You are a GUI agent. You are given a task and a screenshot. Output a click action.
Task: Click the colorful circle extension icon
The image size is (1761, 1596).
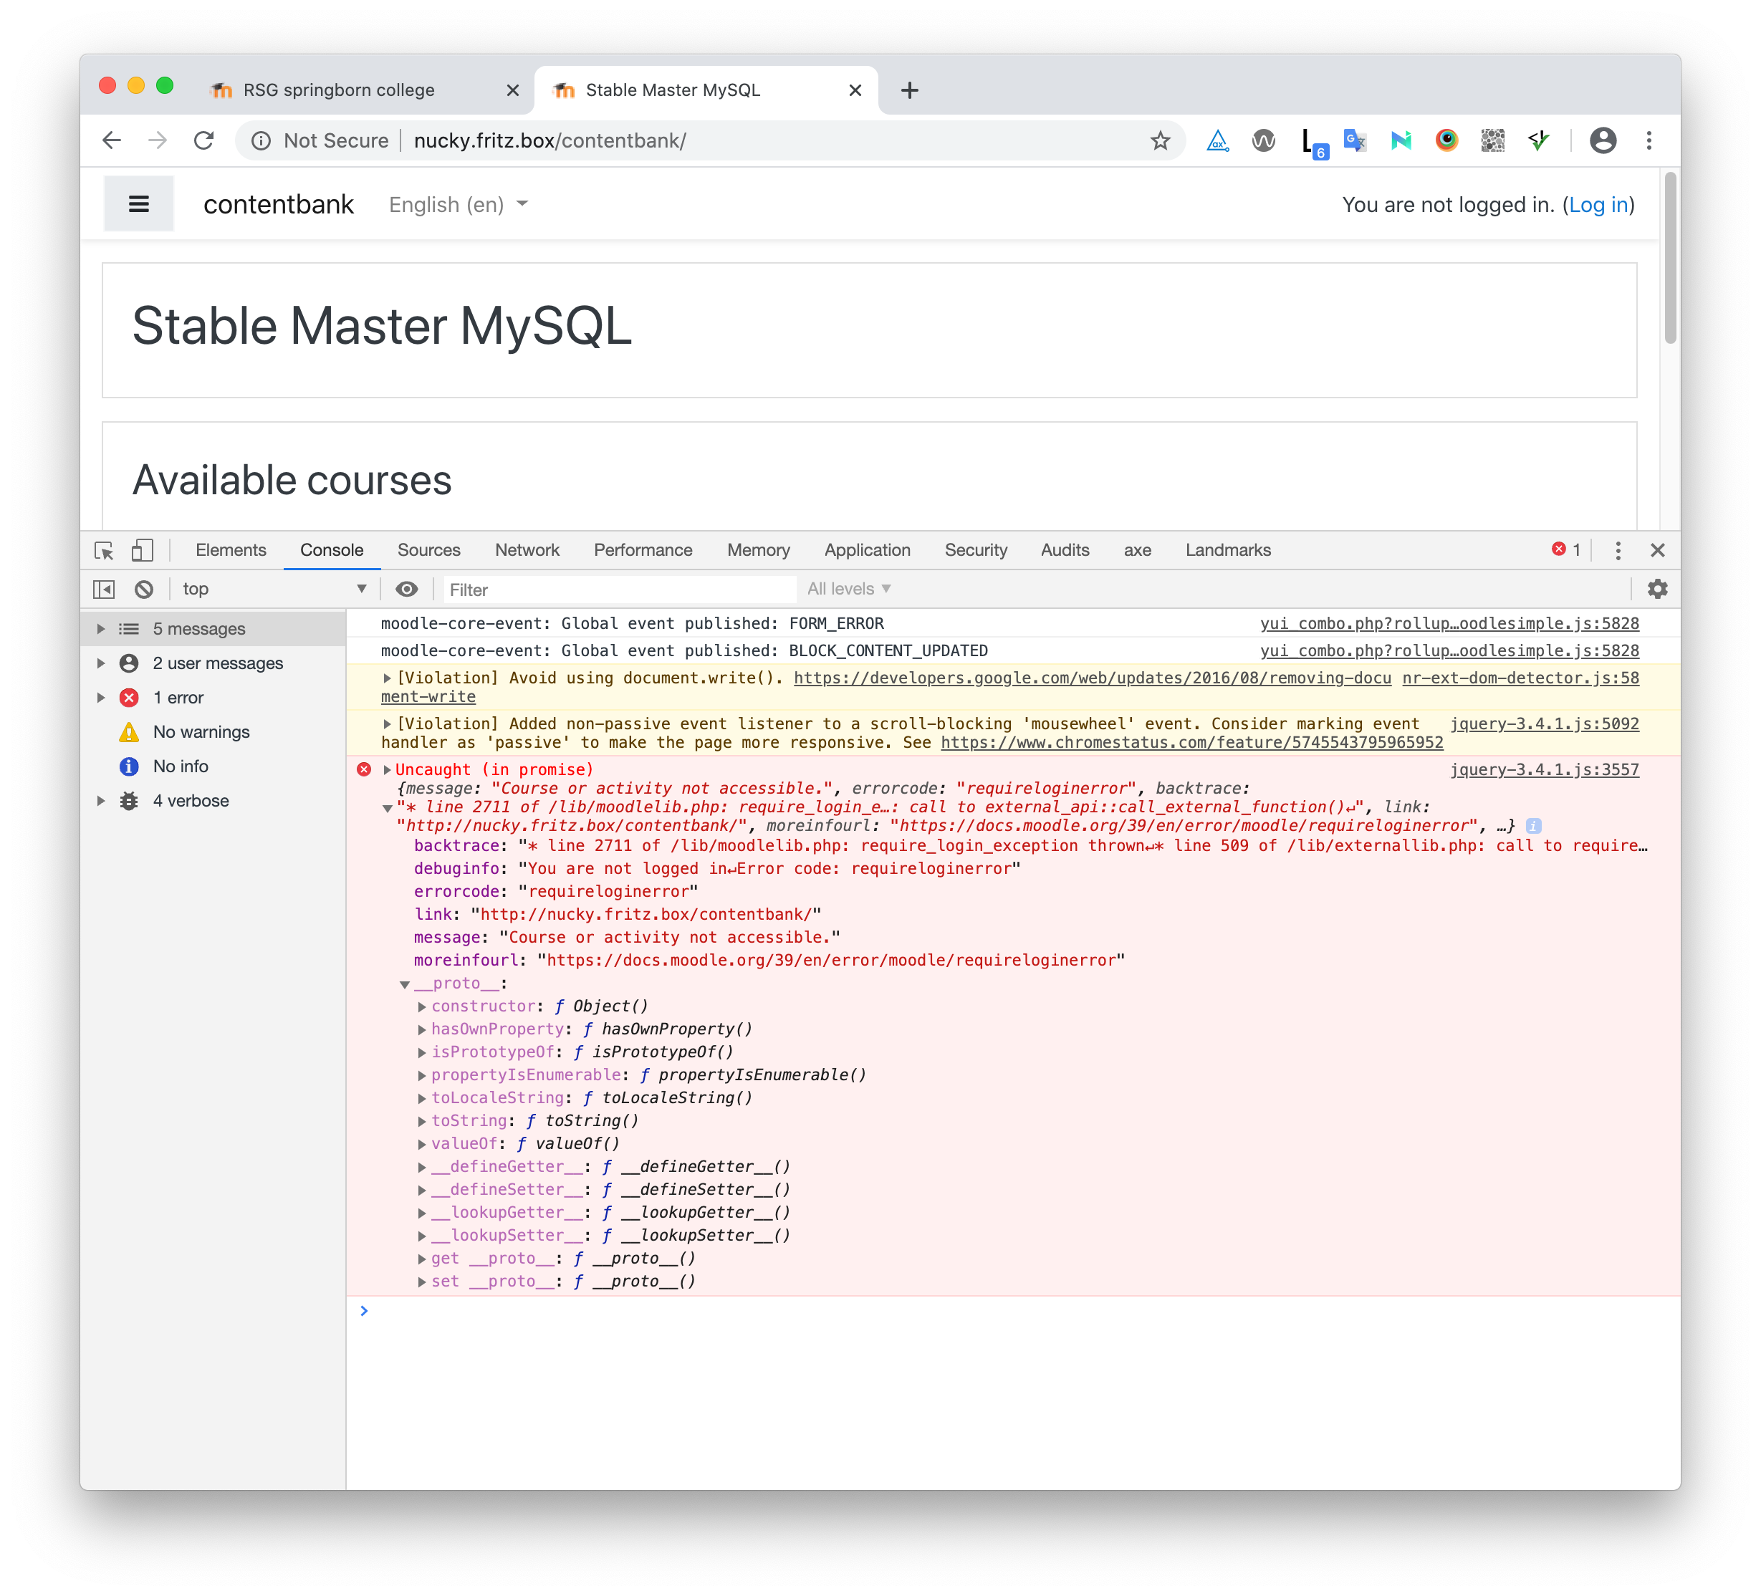(1446, 140)
